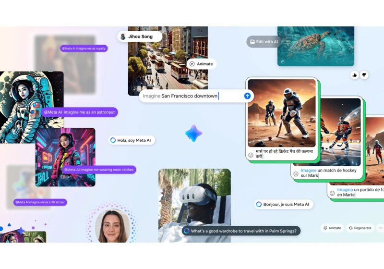Click the emoji icon beside the Hindi cricket prompt
The width and height of the screenshot is (384, 269).
[251, 155]
